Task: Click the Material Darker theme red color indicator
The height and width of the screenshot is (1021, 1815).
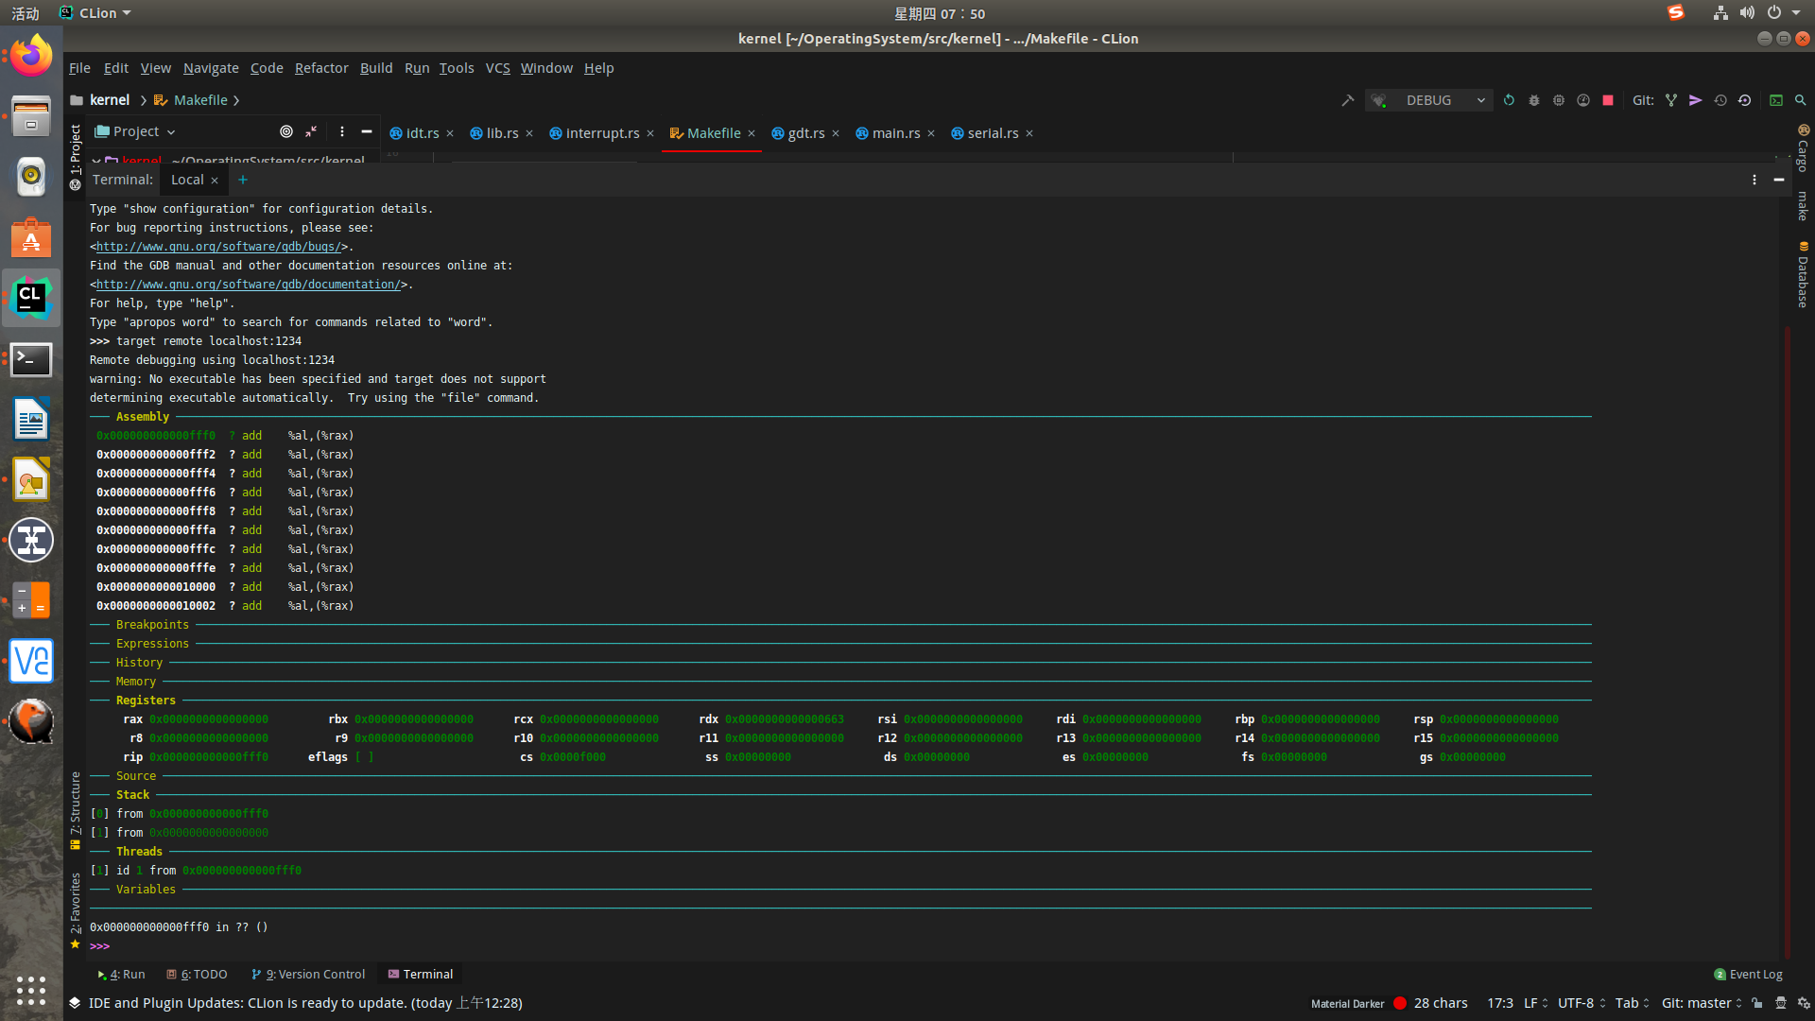Action: coord(1400,1003)
